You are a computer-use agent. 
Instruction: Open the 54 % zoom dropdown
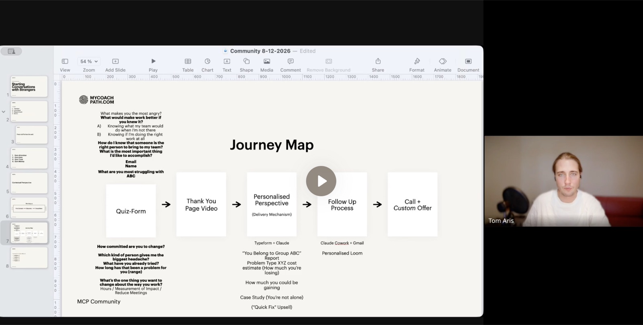(89, 62)
